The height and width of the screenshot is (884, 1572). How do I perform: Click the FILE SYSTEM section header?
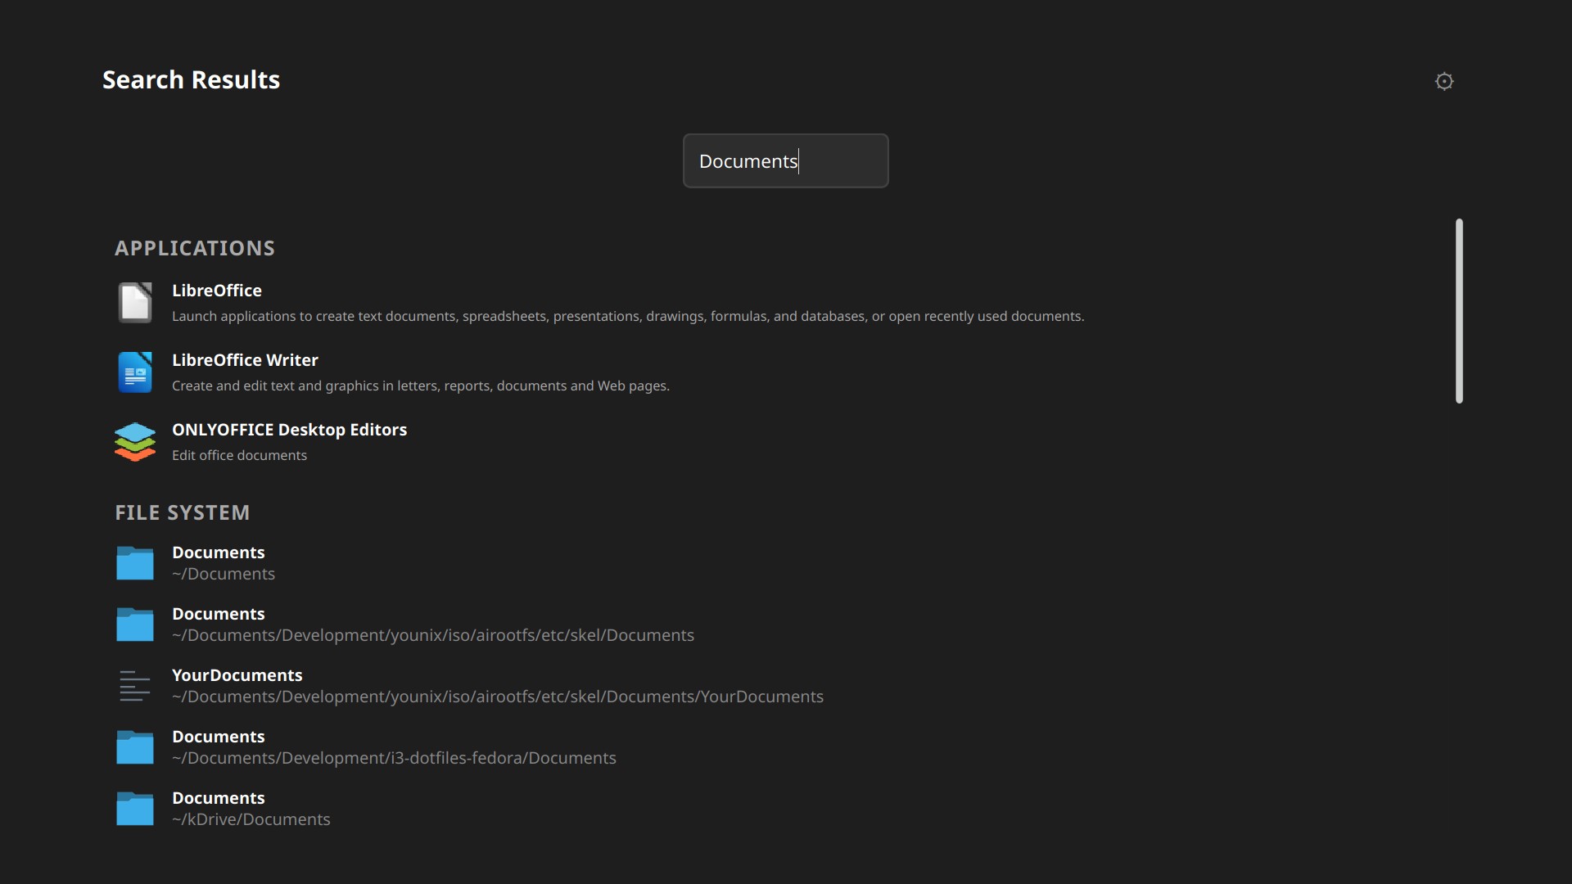coord(182,512)
